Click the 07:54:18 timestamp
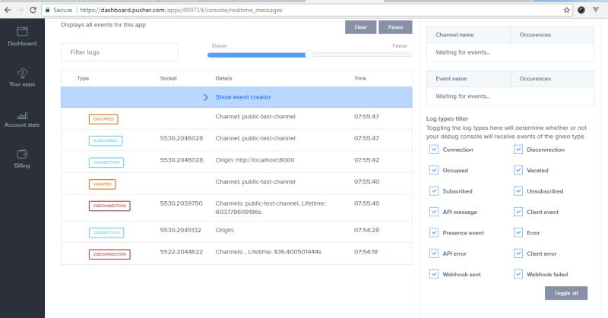Screen dimensions: 608x318 tap(366, 252)
